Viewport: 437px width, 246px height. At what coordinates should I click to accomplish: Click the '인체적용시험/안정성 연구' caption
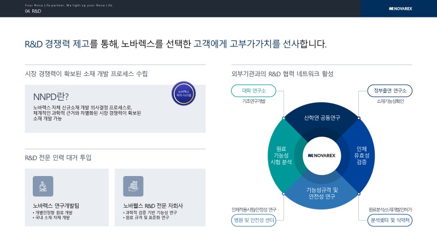coord(254,209)
